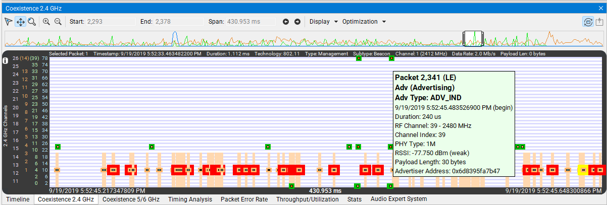Click the Coexistence 2.4 GHz title bar
Screen dimensions: 607x205
point(303,8)
